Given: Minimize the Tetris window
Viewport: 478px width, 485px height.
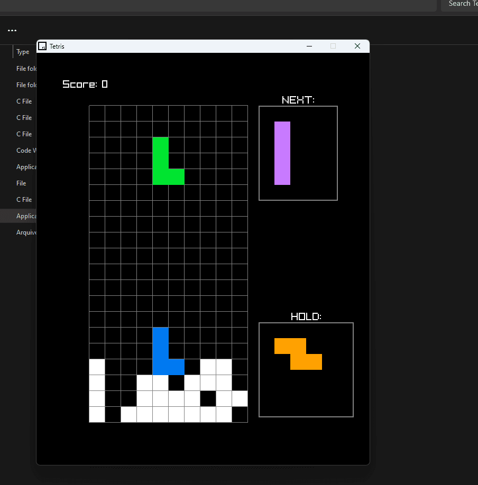Looking at the screenshot, I should (309, 46).
